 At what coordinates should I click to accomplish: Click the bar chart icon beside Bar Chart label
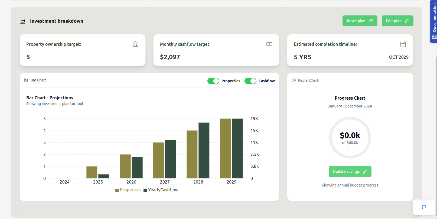(26, 80)
